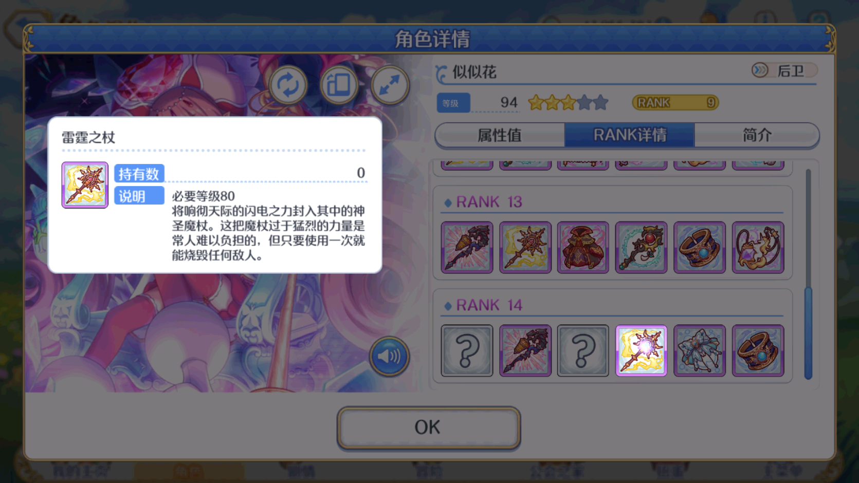Select the red robe equipment in RANK 13
Viewport: 859px width, 483px height.
point(583,247)
